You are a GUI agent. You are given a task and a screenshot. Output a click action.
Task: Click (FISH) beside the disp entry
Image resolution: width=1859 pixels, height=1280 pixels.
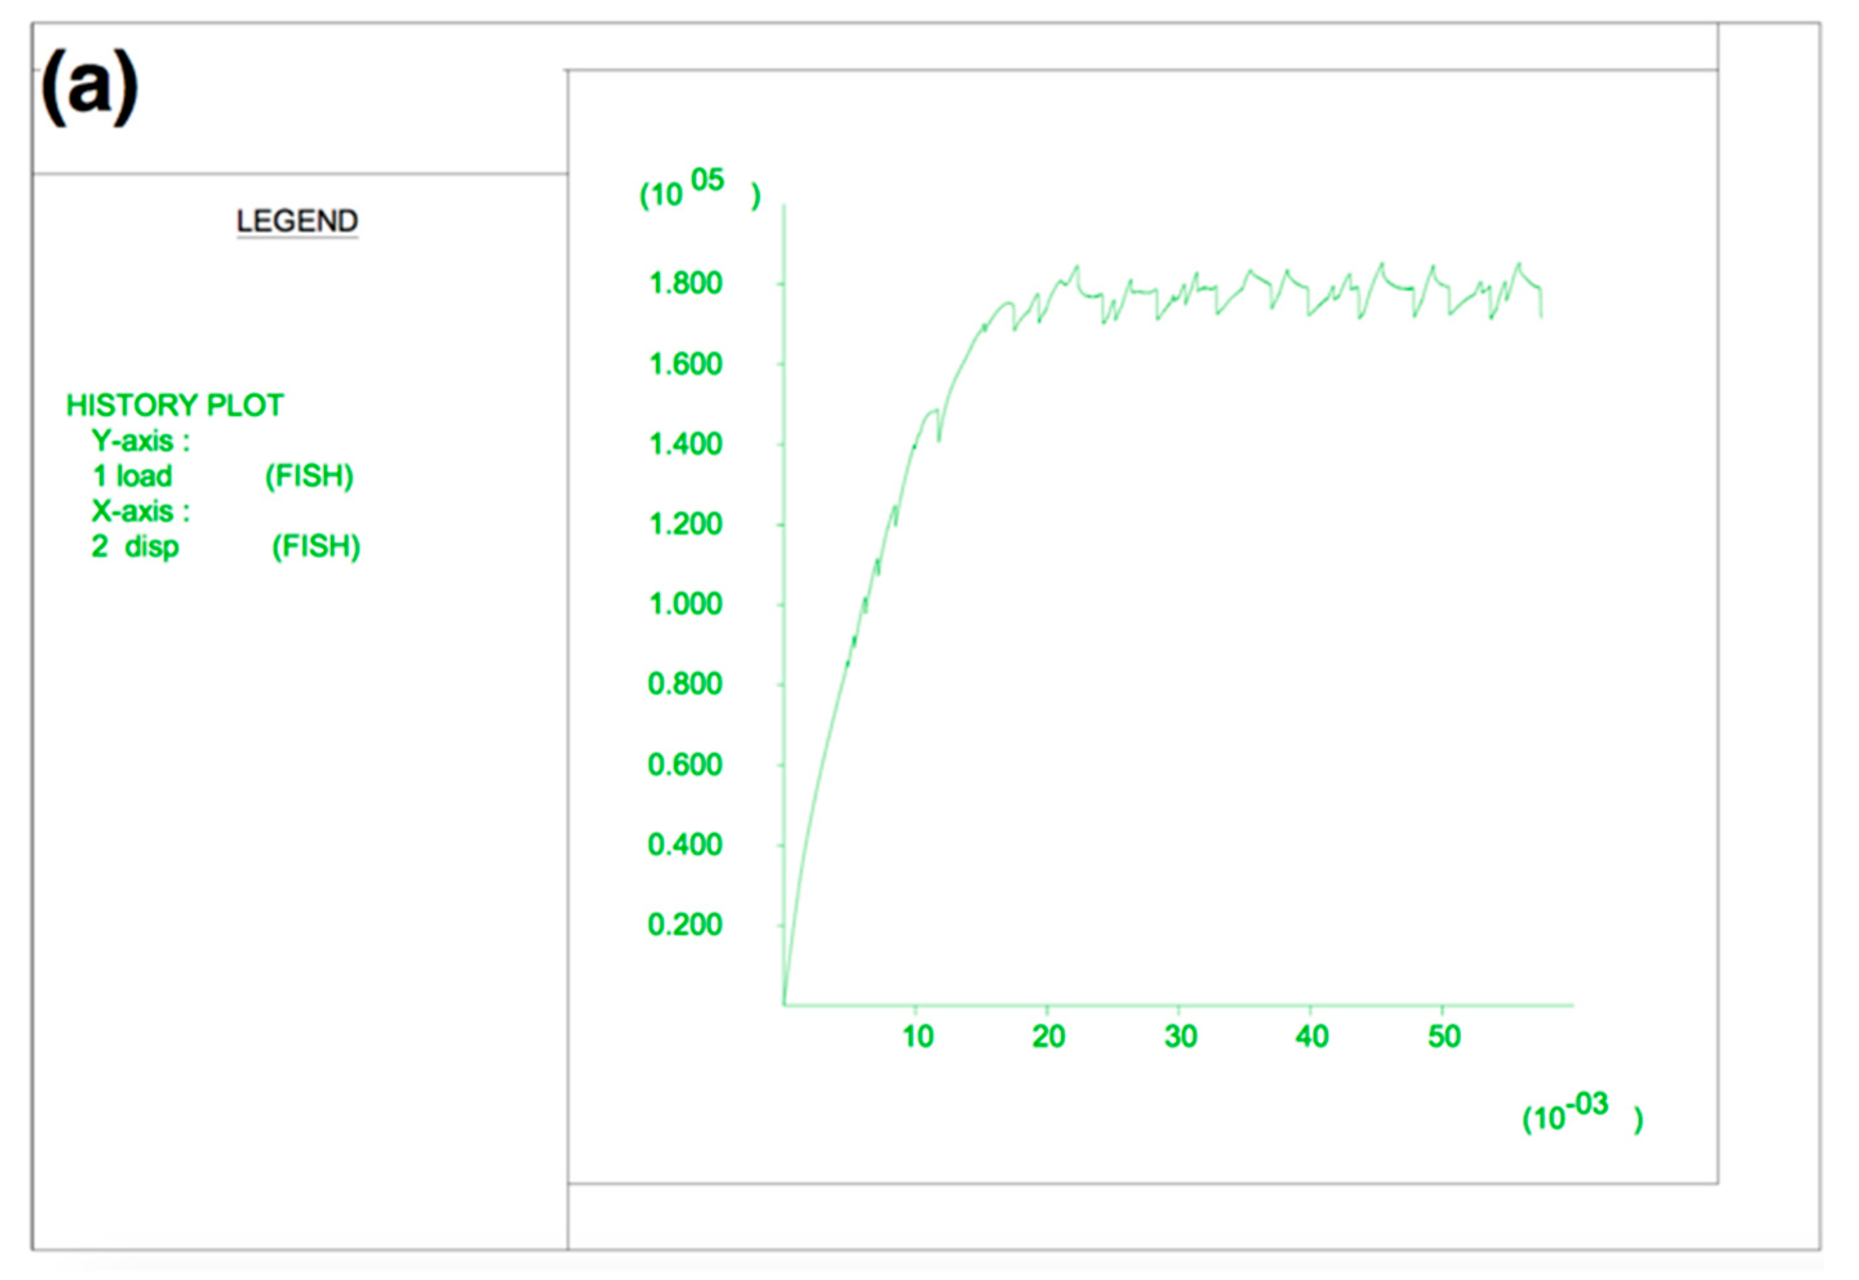click(x=316, y=547)
